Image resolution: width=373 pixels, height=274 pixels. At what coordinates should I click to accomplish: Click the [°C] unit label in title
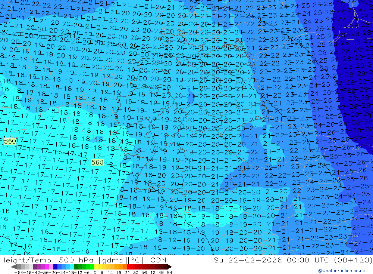(x=136, y=260)
